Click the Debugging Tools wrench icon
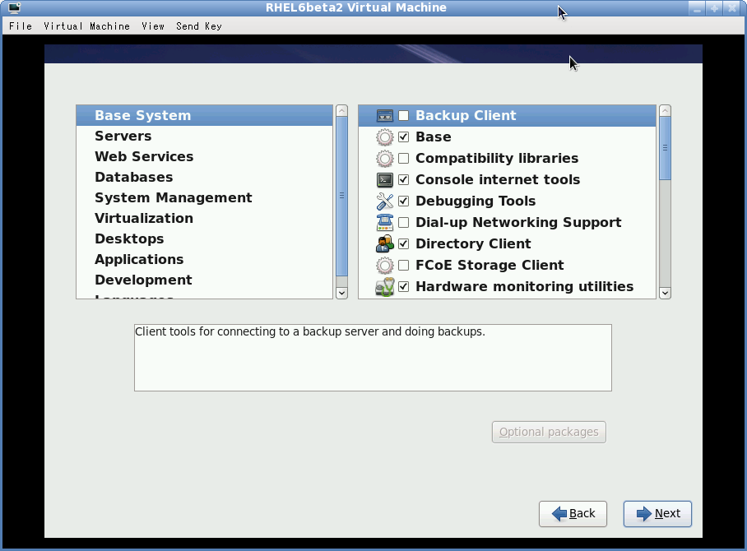This screenshot has height=551, width=747. click(384, 201)
